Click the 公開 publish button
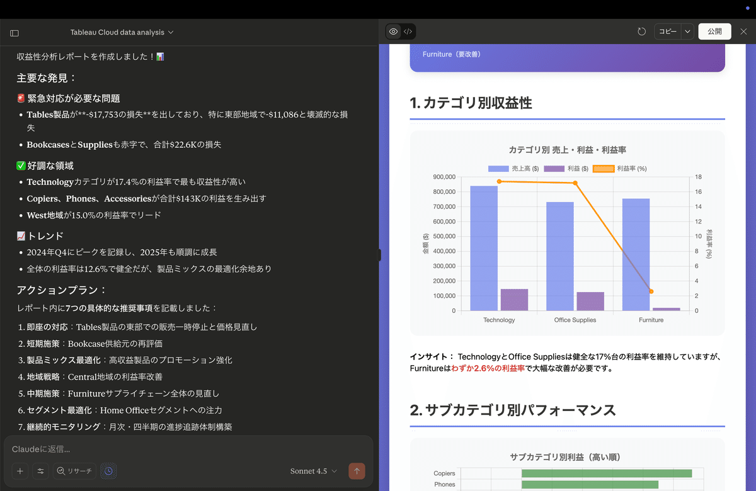 point(714,31)
